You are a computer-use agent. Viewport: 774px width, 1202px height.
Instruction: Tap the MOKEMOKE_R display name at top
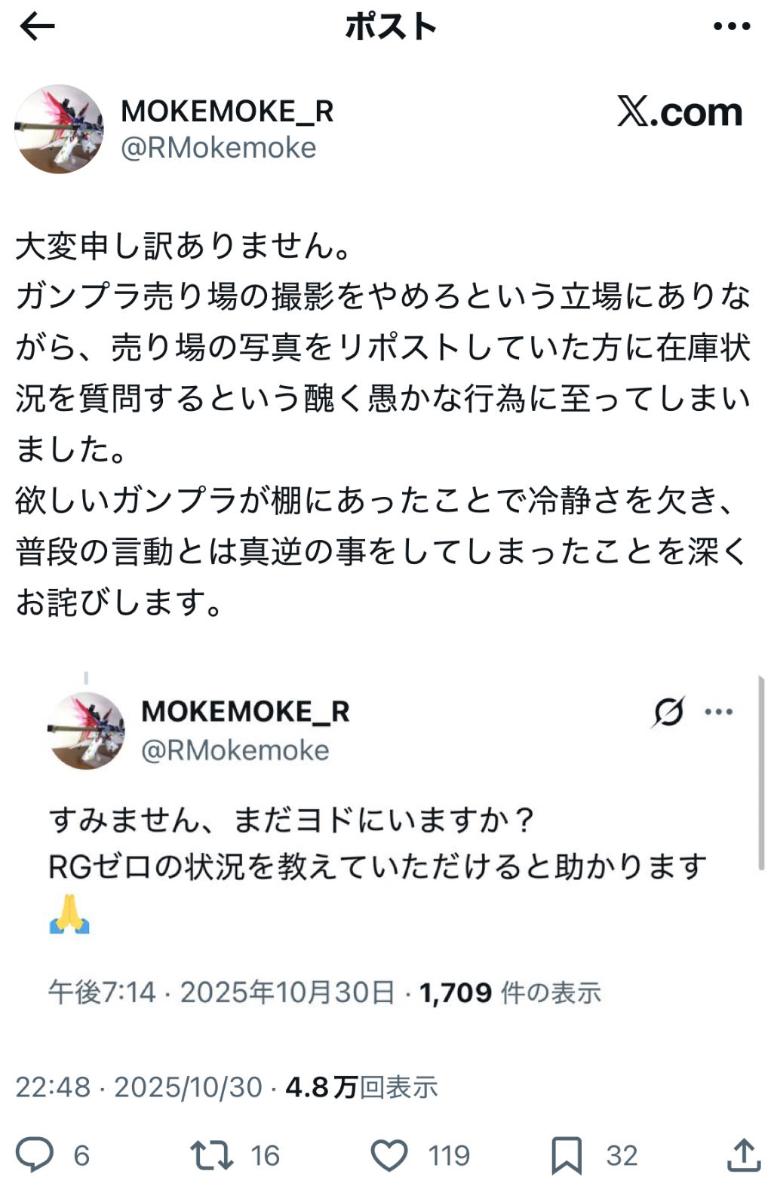(x=227, y=112)
